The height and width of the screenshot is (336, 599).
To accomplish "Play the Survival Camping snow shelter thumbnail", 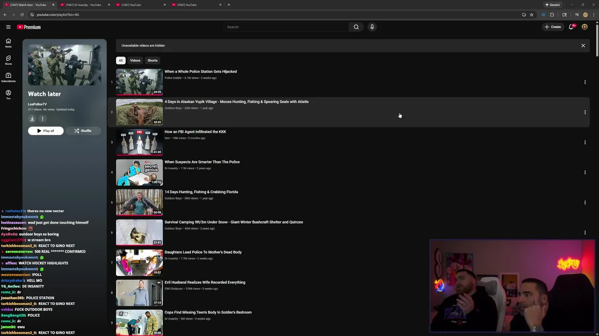I will pos(139,232).
